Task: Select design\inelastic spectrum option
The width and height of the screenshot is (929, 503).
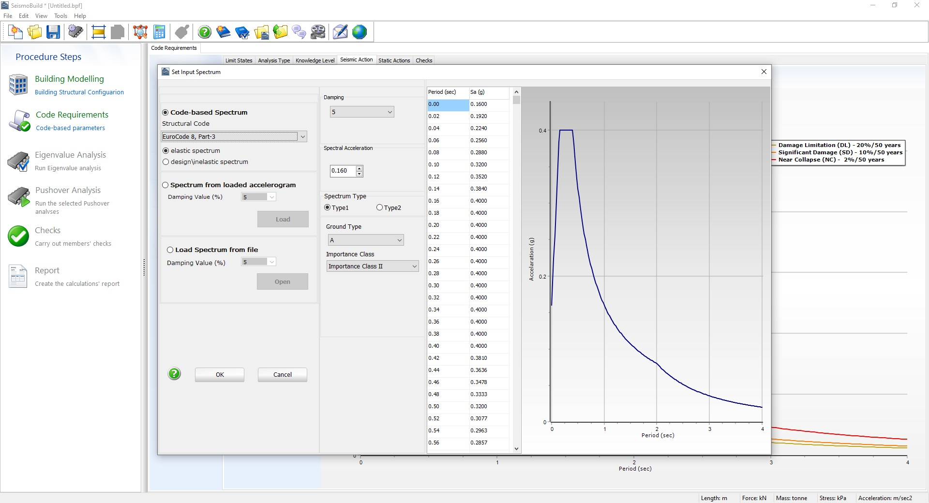Action: click(166, 162)
